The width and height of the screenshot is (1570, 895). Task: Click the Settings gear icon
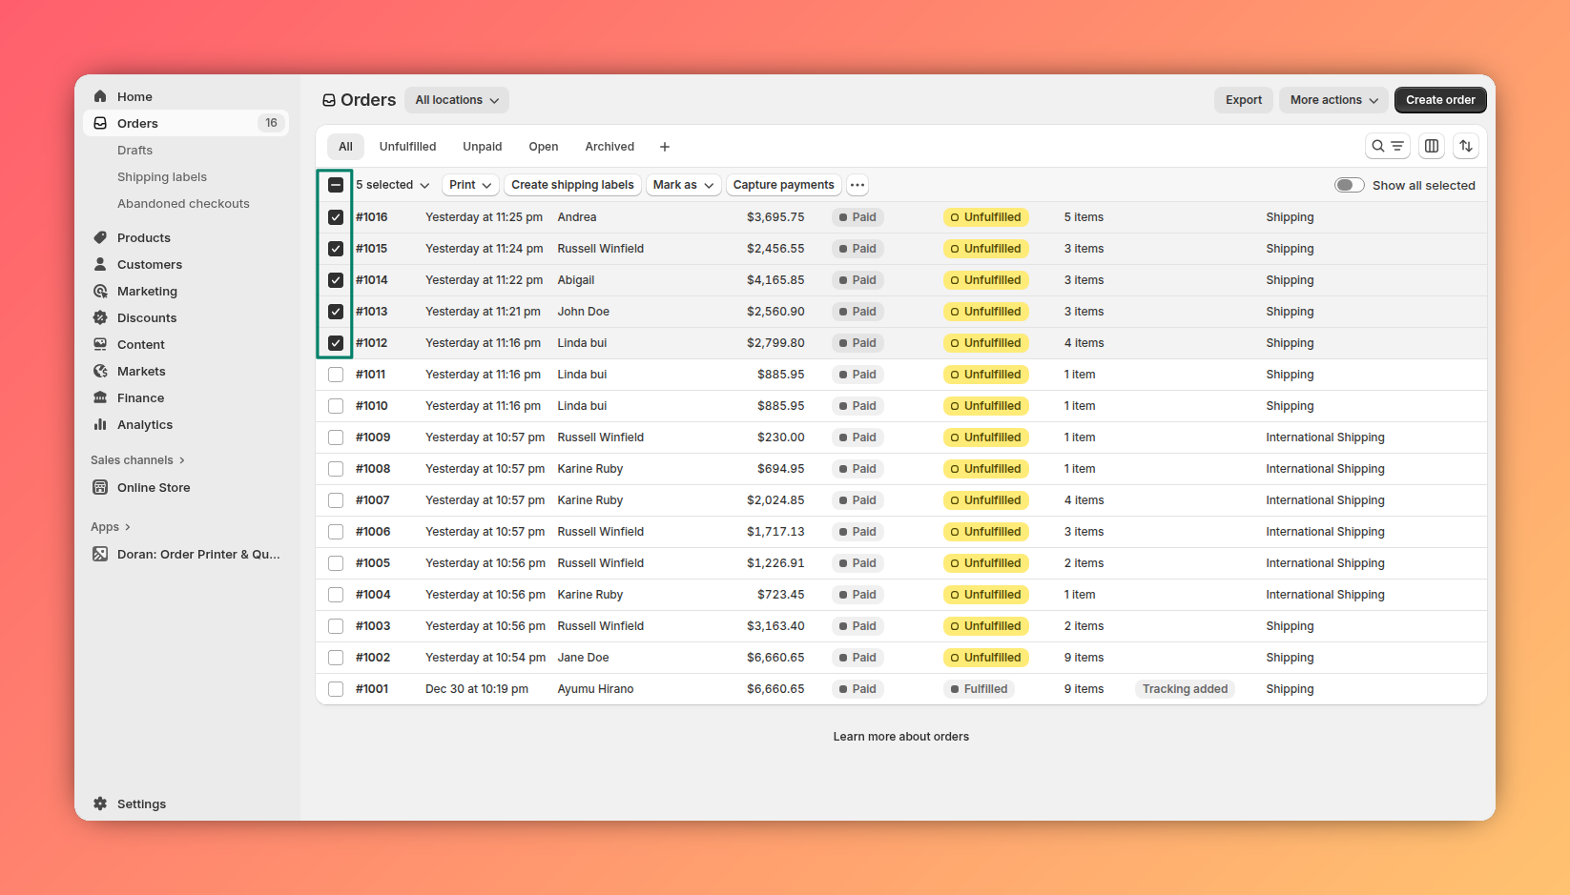pos(100,803)
